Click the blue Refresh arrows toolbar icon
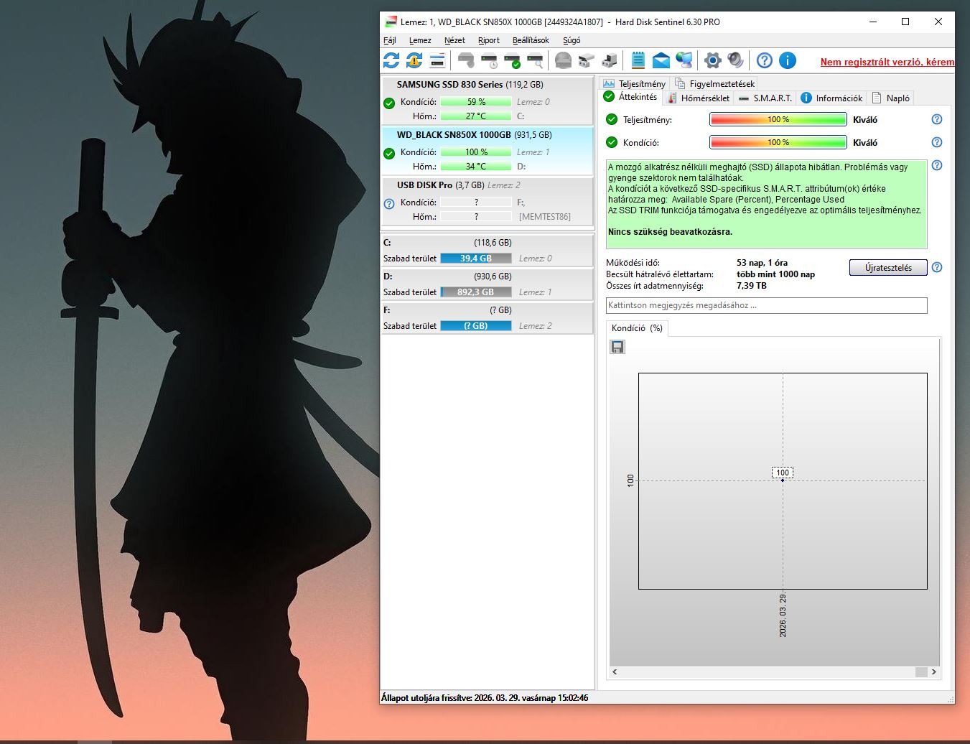 click(x=391, y=60)
